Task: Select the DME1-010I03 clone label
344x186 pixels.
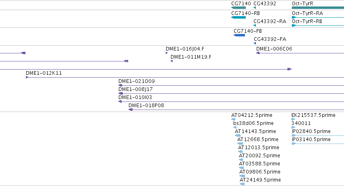Action: coord(135,97)
